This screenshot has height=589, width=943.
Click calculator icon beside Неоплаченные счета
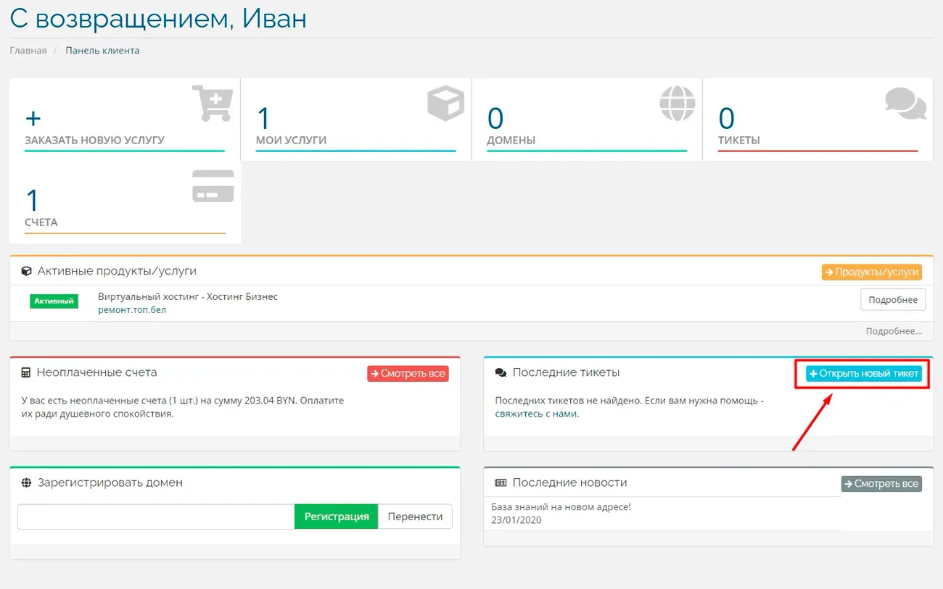[x=26, y=372]
